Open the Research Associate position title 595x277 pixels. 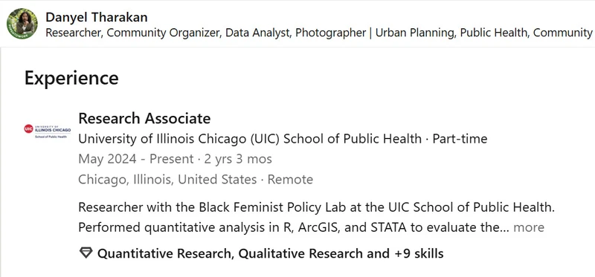[144, 119]
